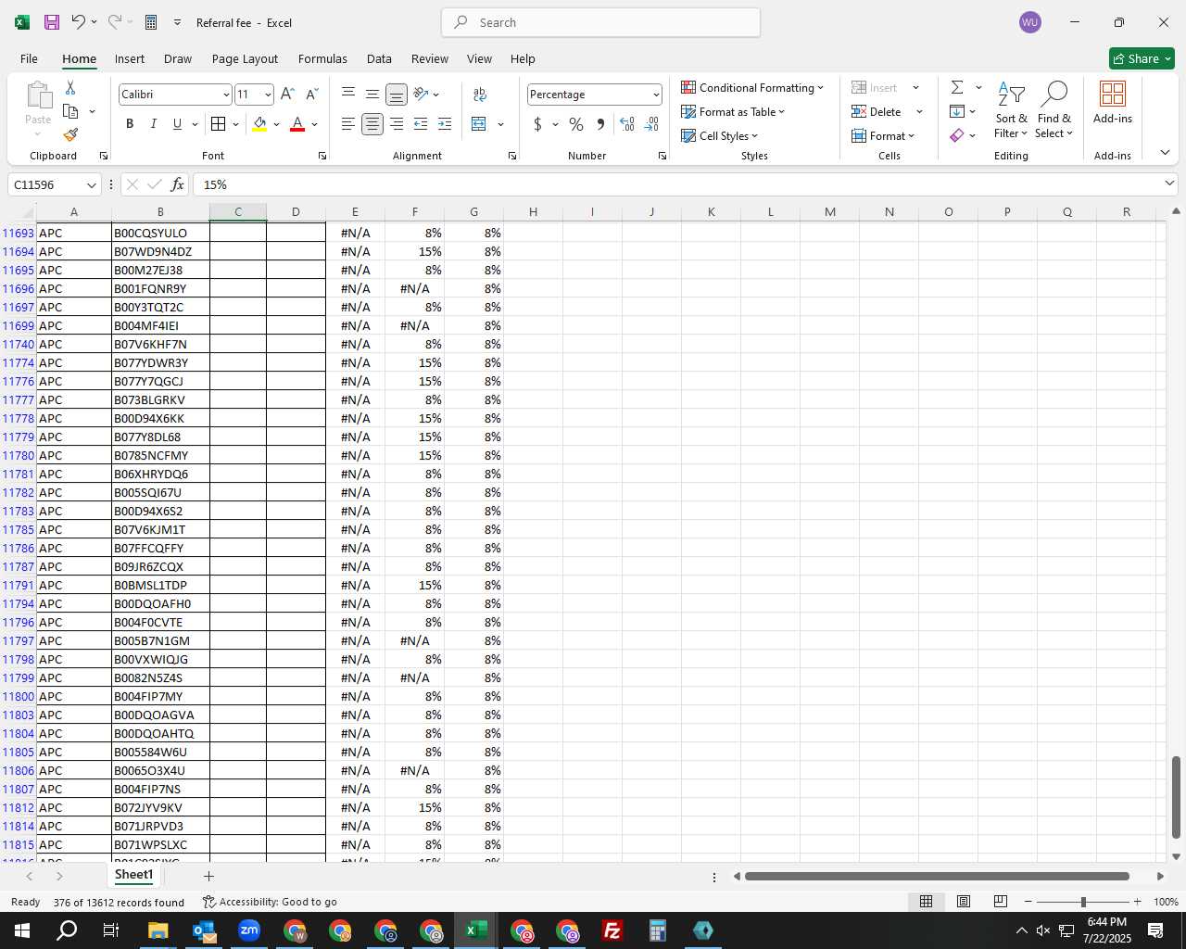Apply the Comma Style format

pos(600,124)
